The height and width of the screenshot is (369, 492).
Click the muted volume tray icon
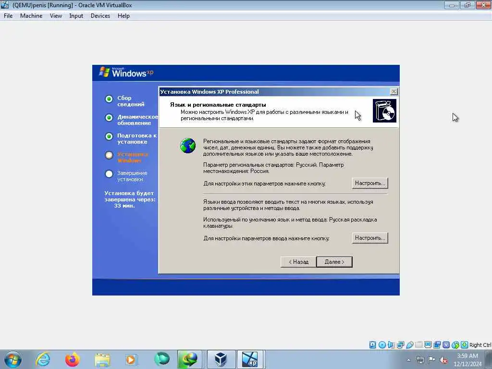(x=443, y=360)
